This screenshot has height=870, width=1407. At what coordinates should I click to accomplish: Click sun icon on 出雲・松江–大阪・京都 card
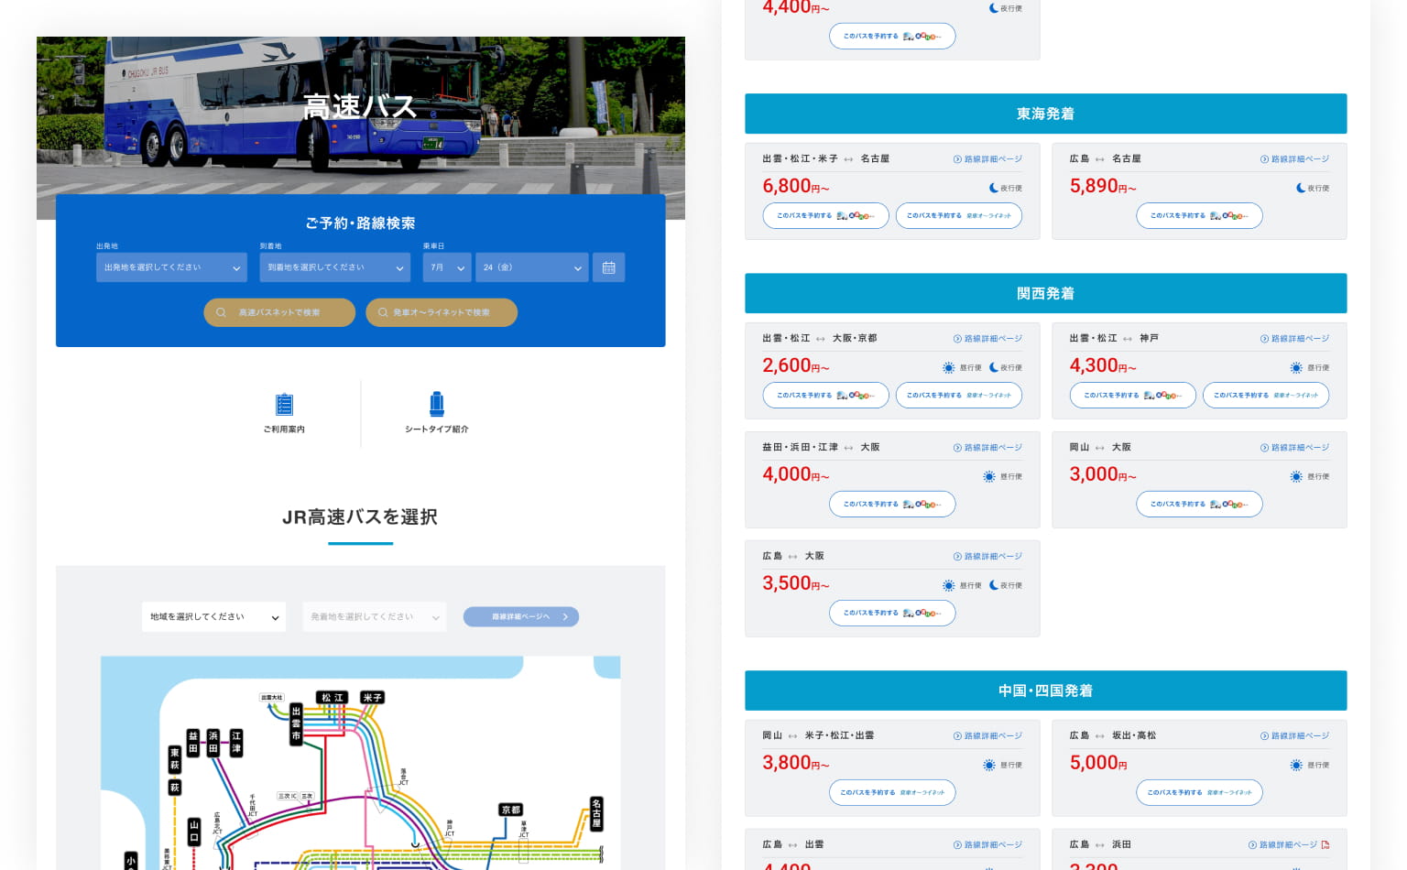949,367
